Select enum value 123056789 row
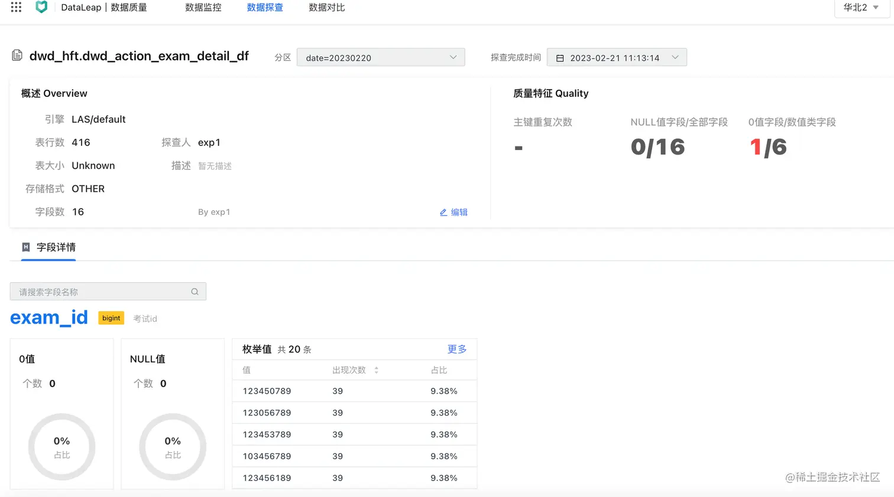 [x=355, y=413]
